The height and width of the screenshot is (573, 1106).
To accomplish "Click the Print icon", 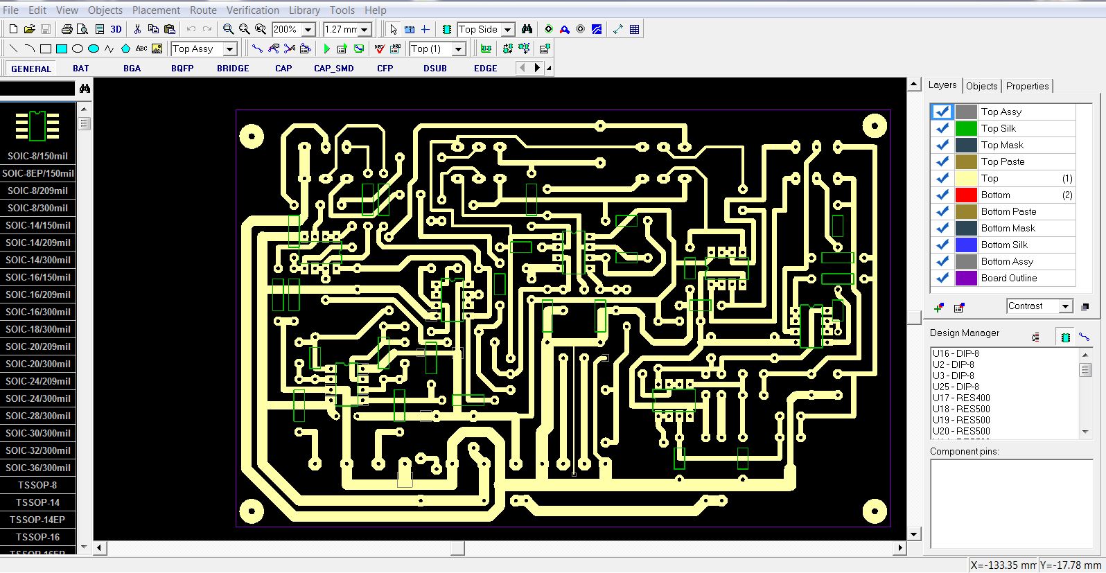I will click(67, 29).
